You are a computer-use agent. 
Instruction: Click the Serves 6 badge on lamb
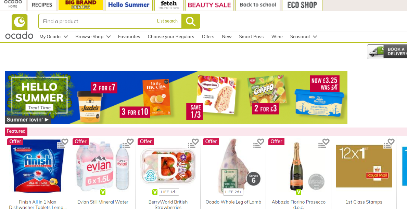[x=253, y=179]
